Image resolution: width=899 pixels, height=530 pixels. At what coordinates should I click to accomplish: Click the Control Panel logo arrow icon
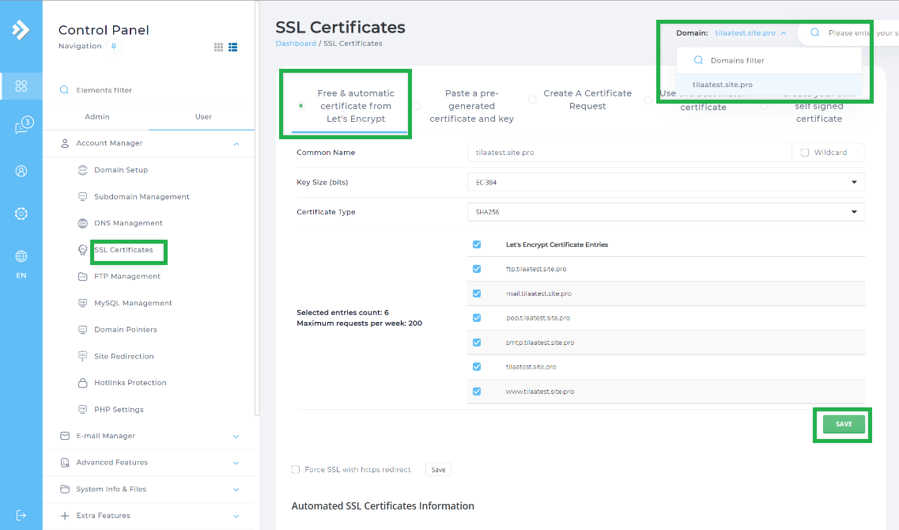coord(21,30)
